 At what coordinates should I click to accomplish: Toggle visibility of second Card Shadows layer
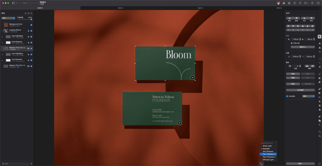tap(31, 60)
